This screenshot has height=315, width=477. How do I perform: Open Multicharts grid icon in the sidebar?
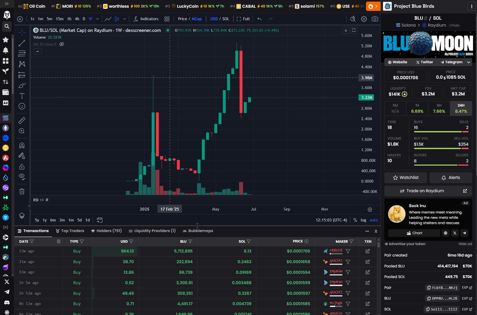(6, 61)
